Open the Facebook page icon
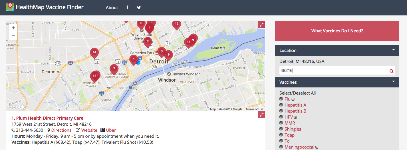The width and height of the screenshot is (407, 150). tap(127, 8)
